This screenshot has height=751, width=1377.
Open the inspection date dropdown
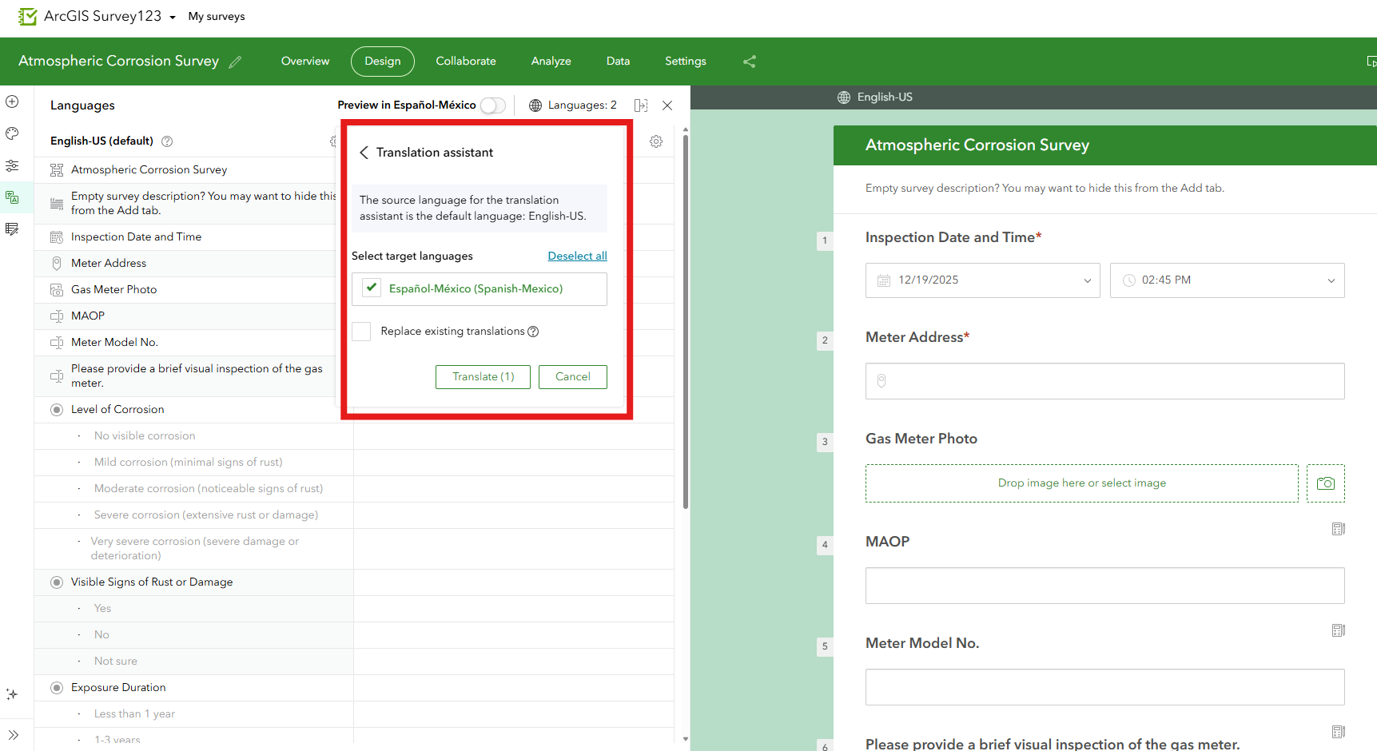[983, 280]
